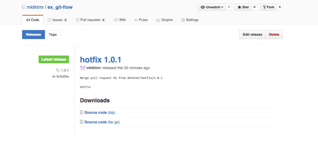Click the fork count next to Fork
This screenshot has height=147, width=318.
pos(280,7)
